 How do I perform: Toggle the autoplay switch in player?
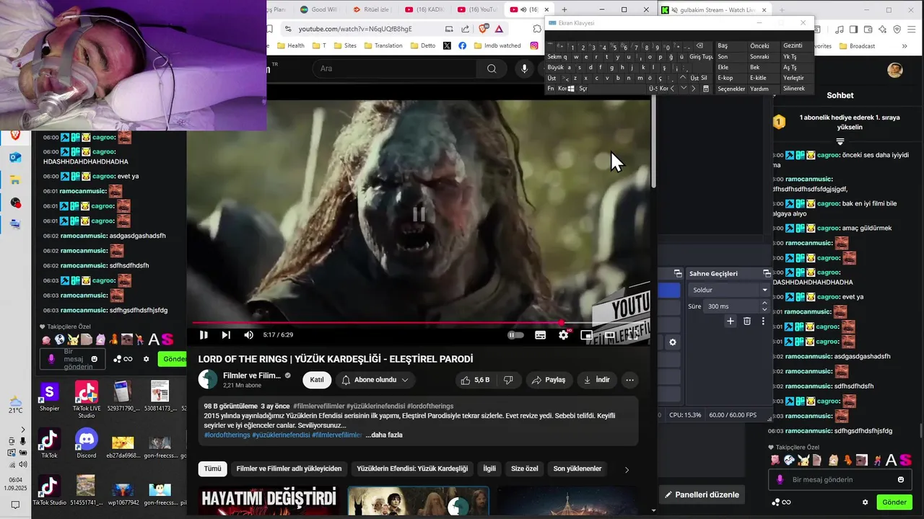point(515,335)
